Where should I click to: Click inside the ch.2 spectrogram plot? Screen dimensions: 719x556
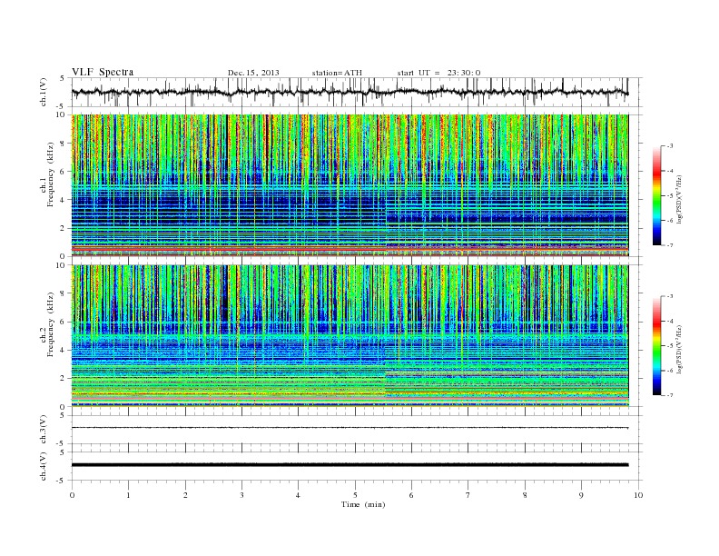[x=350, y=335]
